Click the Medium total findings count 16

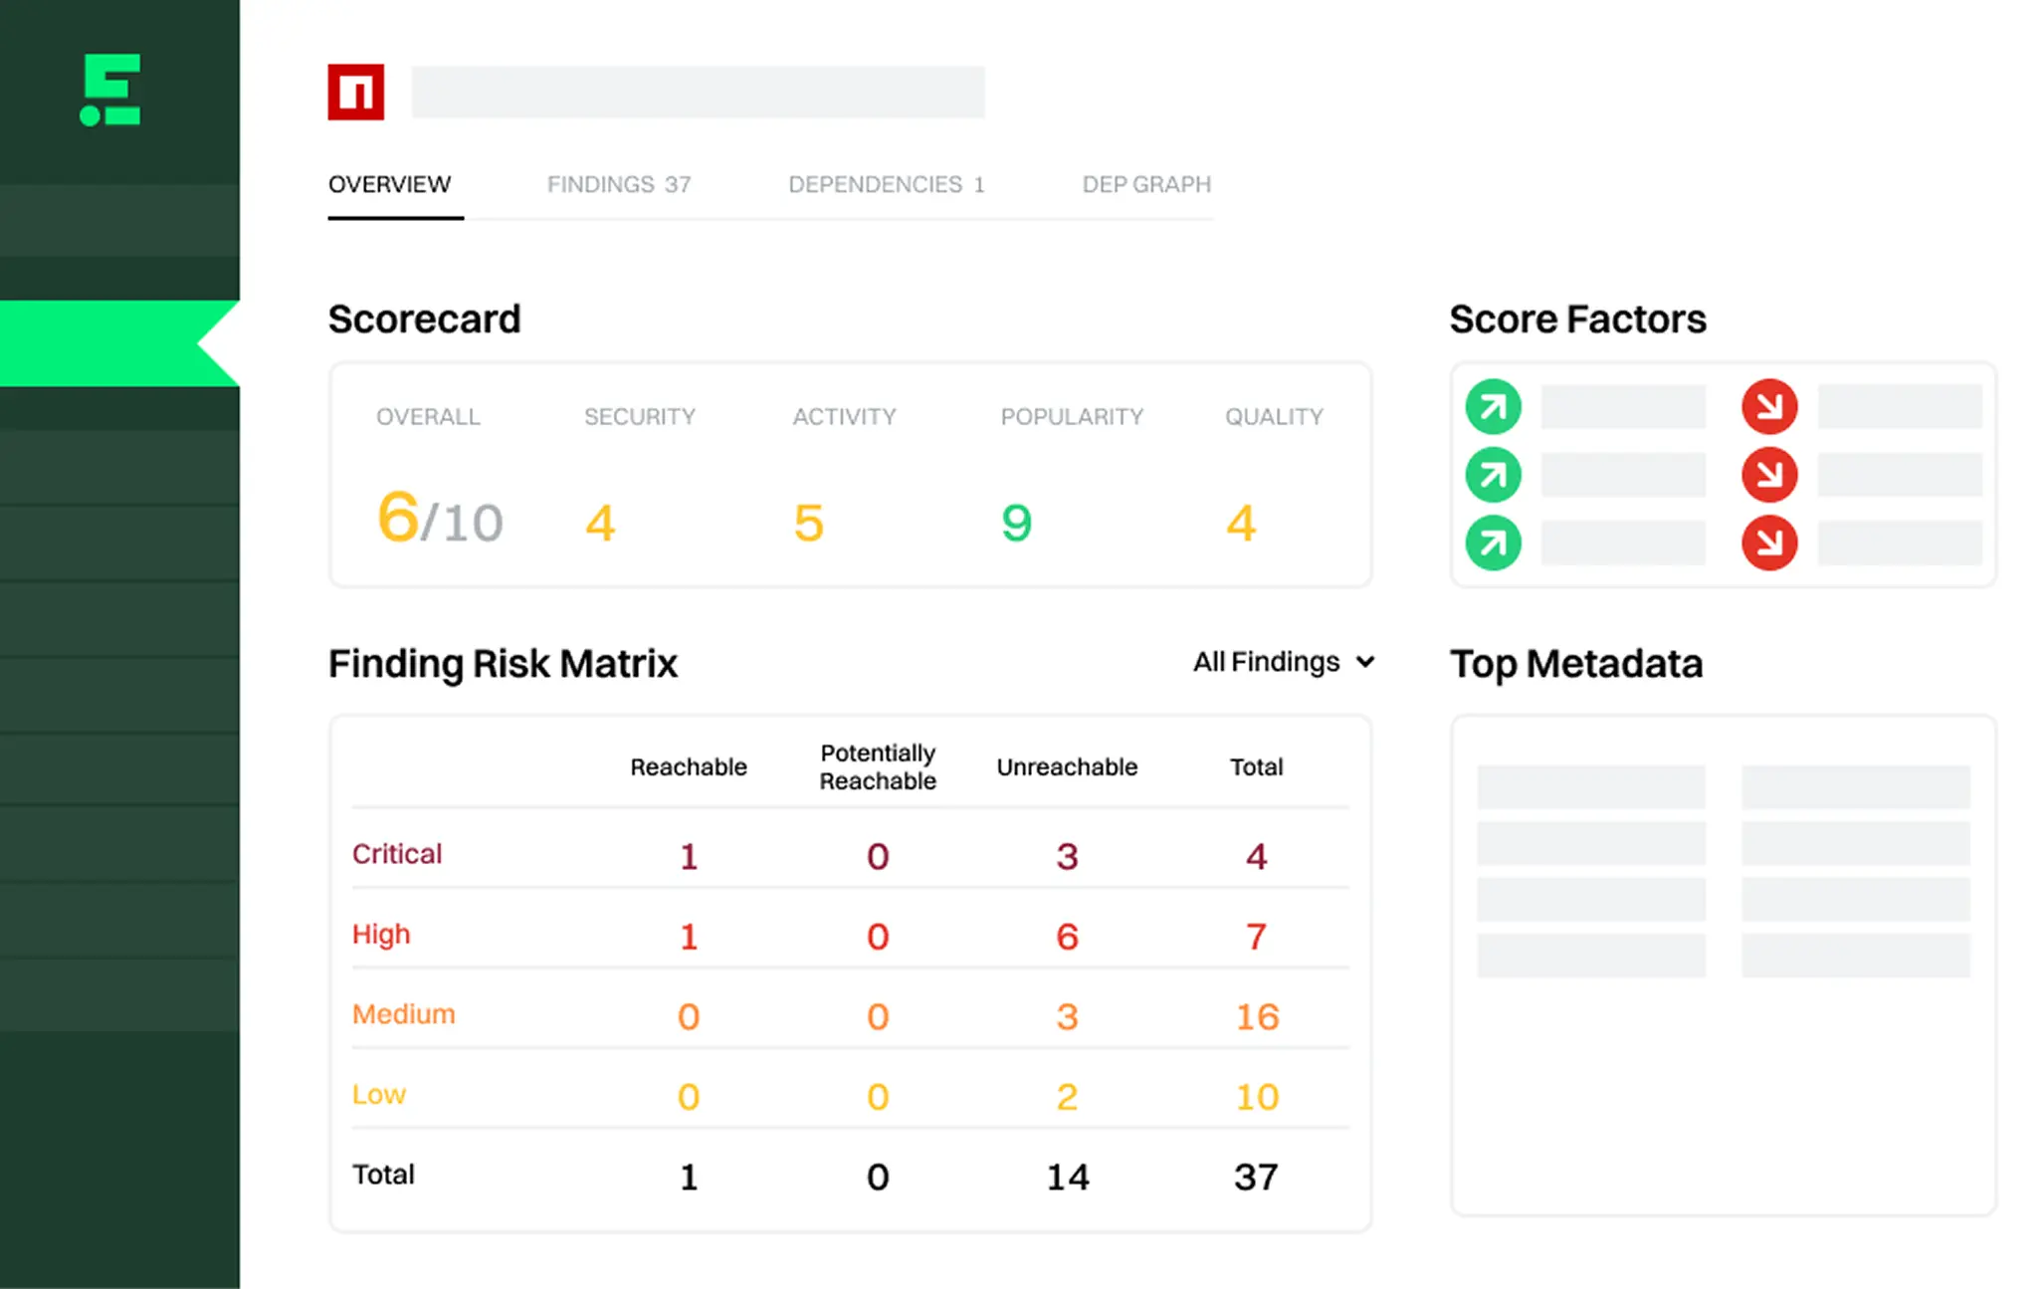tap(1256, 1016)
